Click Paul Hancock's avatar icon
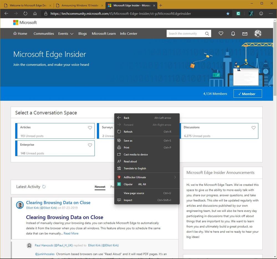The width and height of the screenshot is (277, 259). coord(29,245)
